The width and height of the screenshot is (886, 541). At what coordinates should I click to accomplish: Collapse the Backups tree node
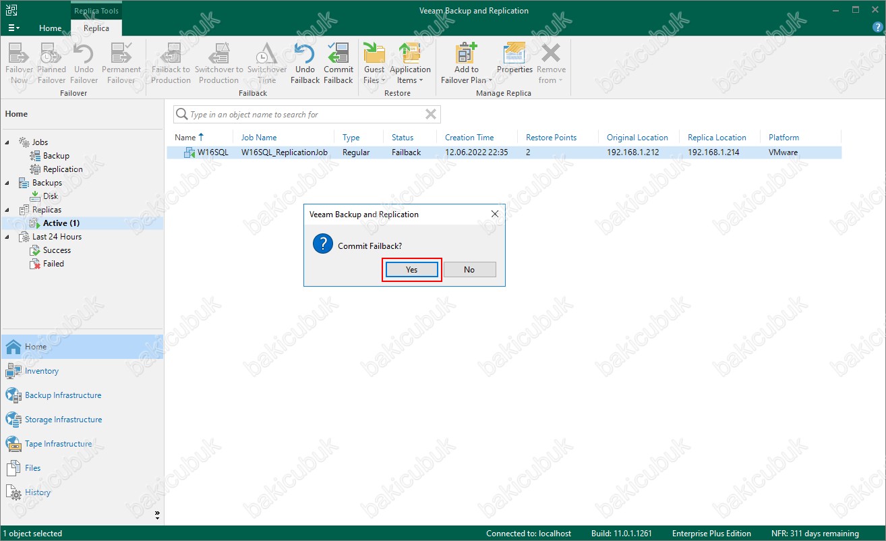click(x=8, y=183)
